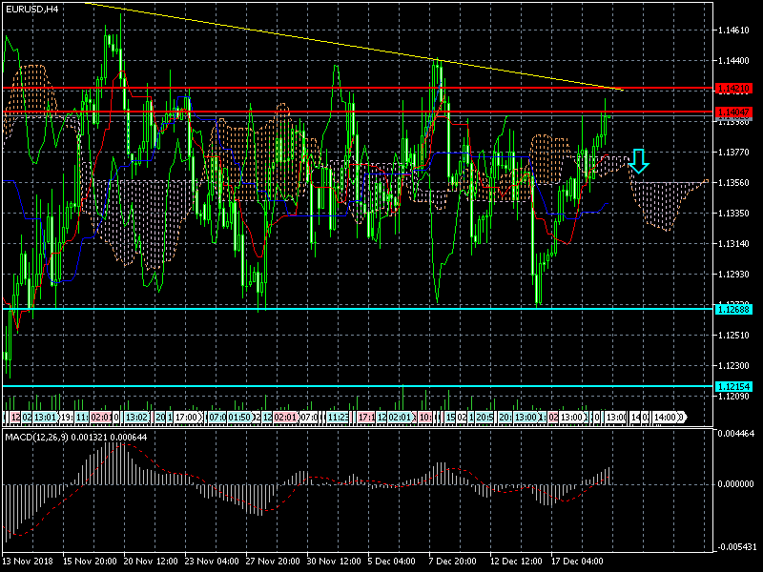Screen dimensions: 763x572
Task: Select the 13:02 event marker
Action: tap(136, 418)
